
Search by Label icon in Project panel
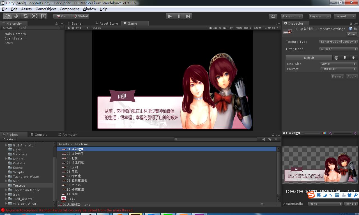pos(270,139)
